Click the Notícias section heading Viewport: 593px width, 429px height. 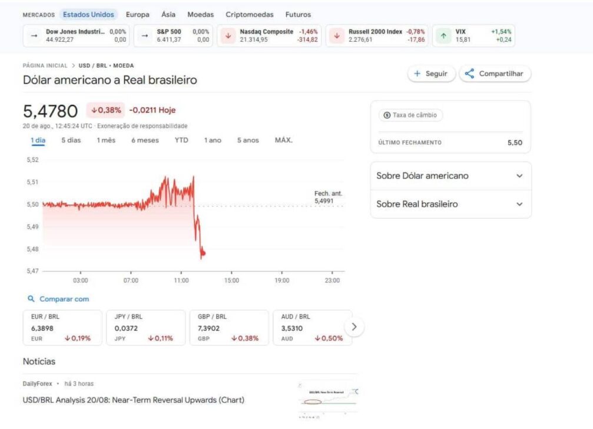point(39,361)
